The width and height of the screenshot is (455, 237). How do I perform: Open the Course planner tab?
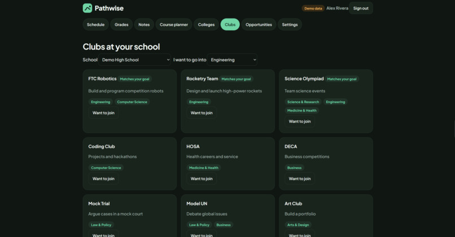click(174, 25)
